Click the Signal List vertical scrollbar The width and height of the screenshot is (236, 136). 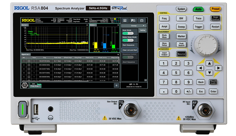[119, 60]
